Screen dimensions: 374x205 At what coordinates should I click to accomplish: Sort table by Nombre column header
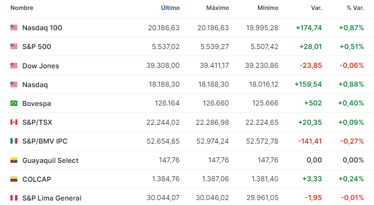click(22, 8)
